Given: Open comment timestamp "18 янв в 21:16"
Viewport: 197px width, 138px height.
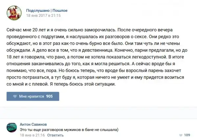Looking at the screenshot, I should coord(32,135).
